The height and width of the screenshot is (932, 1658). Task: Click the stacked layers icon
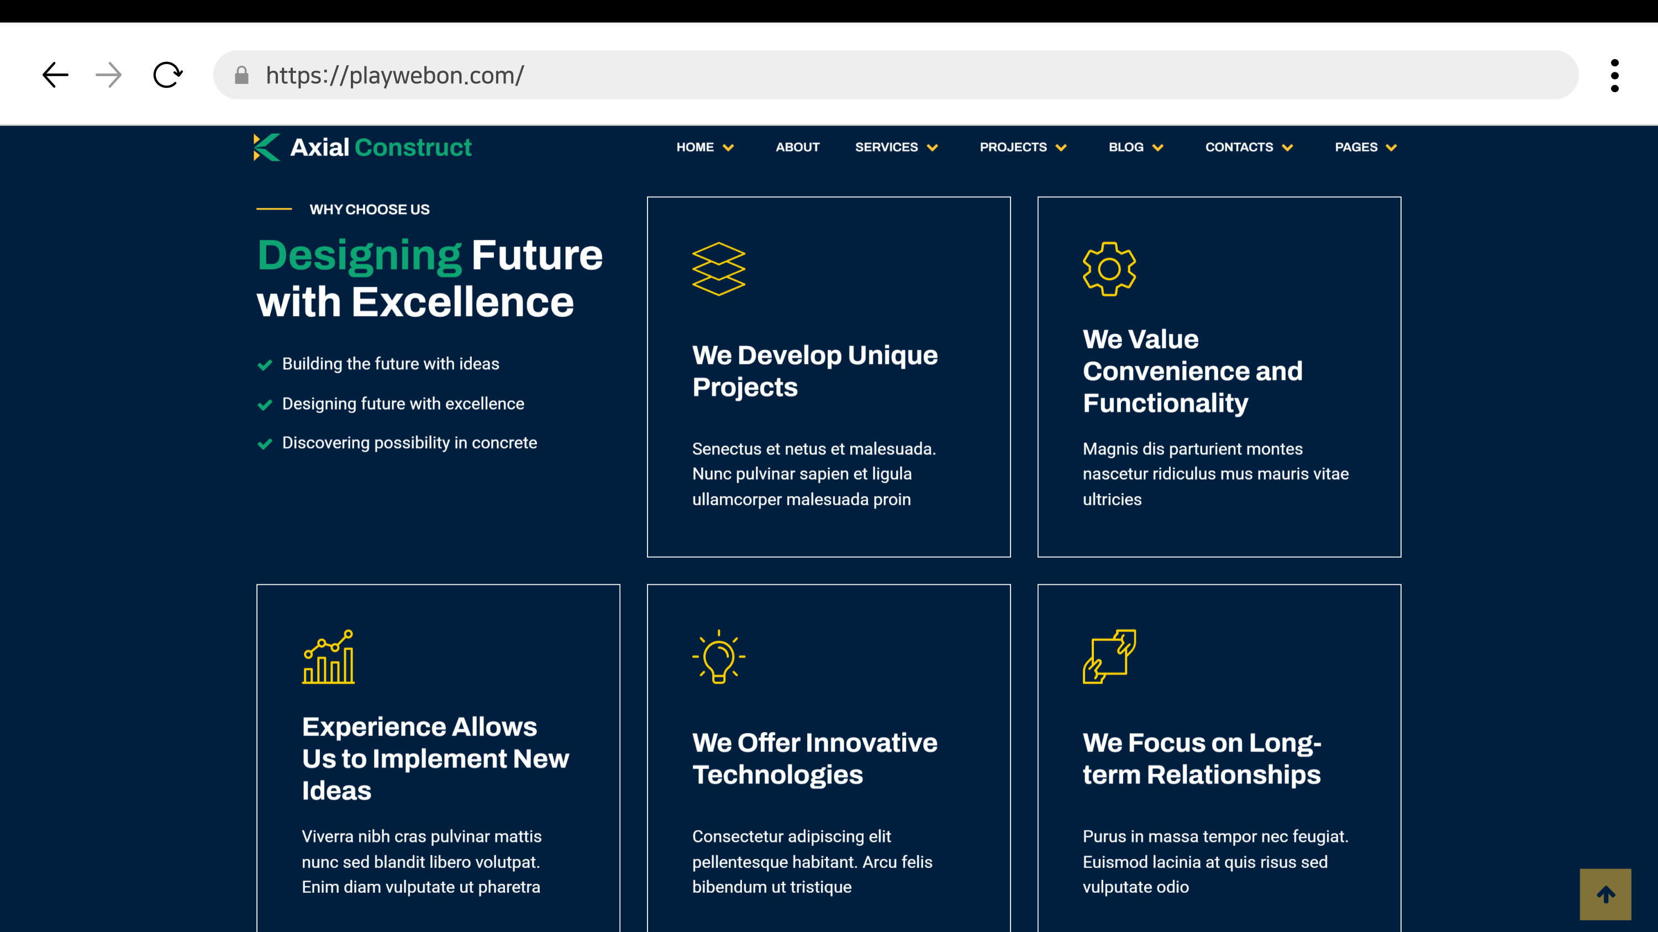tap(718, 269)
